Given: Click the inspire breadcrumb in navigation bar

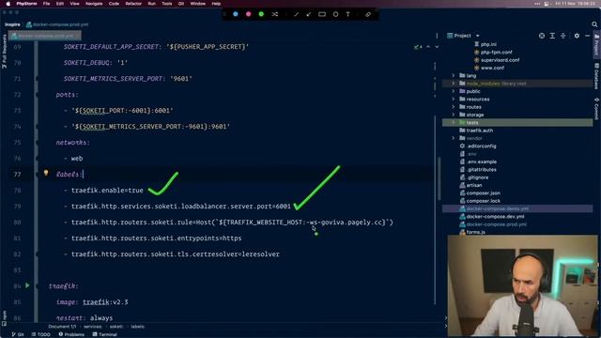Looking at the screenshot, I should point(12,24).
